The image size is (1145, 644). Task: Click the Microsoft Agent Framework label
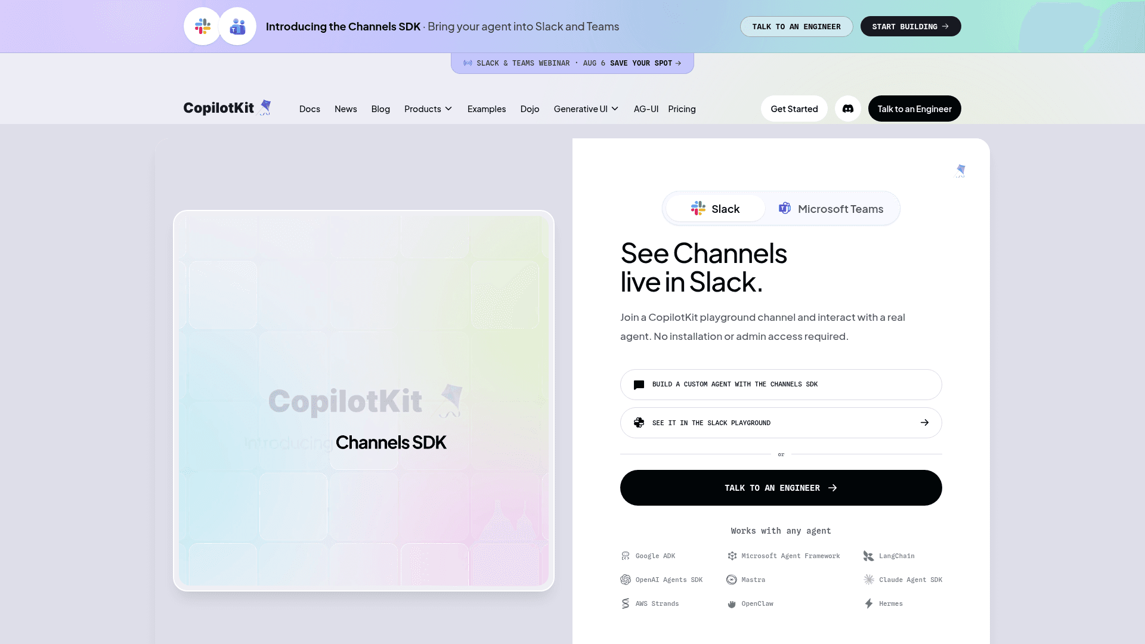(x=790, y=556)
